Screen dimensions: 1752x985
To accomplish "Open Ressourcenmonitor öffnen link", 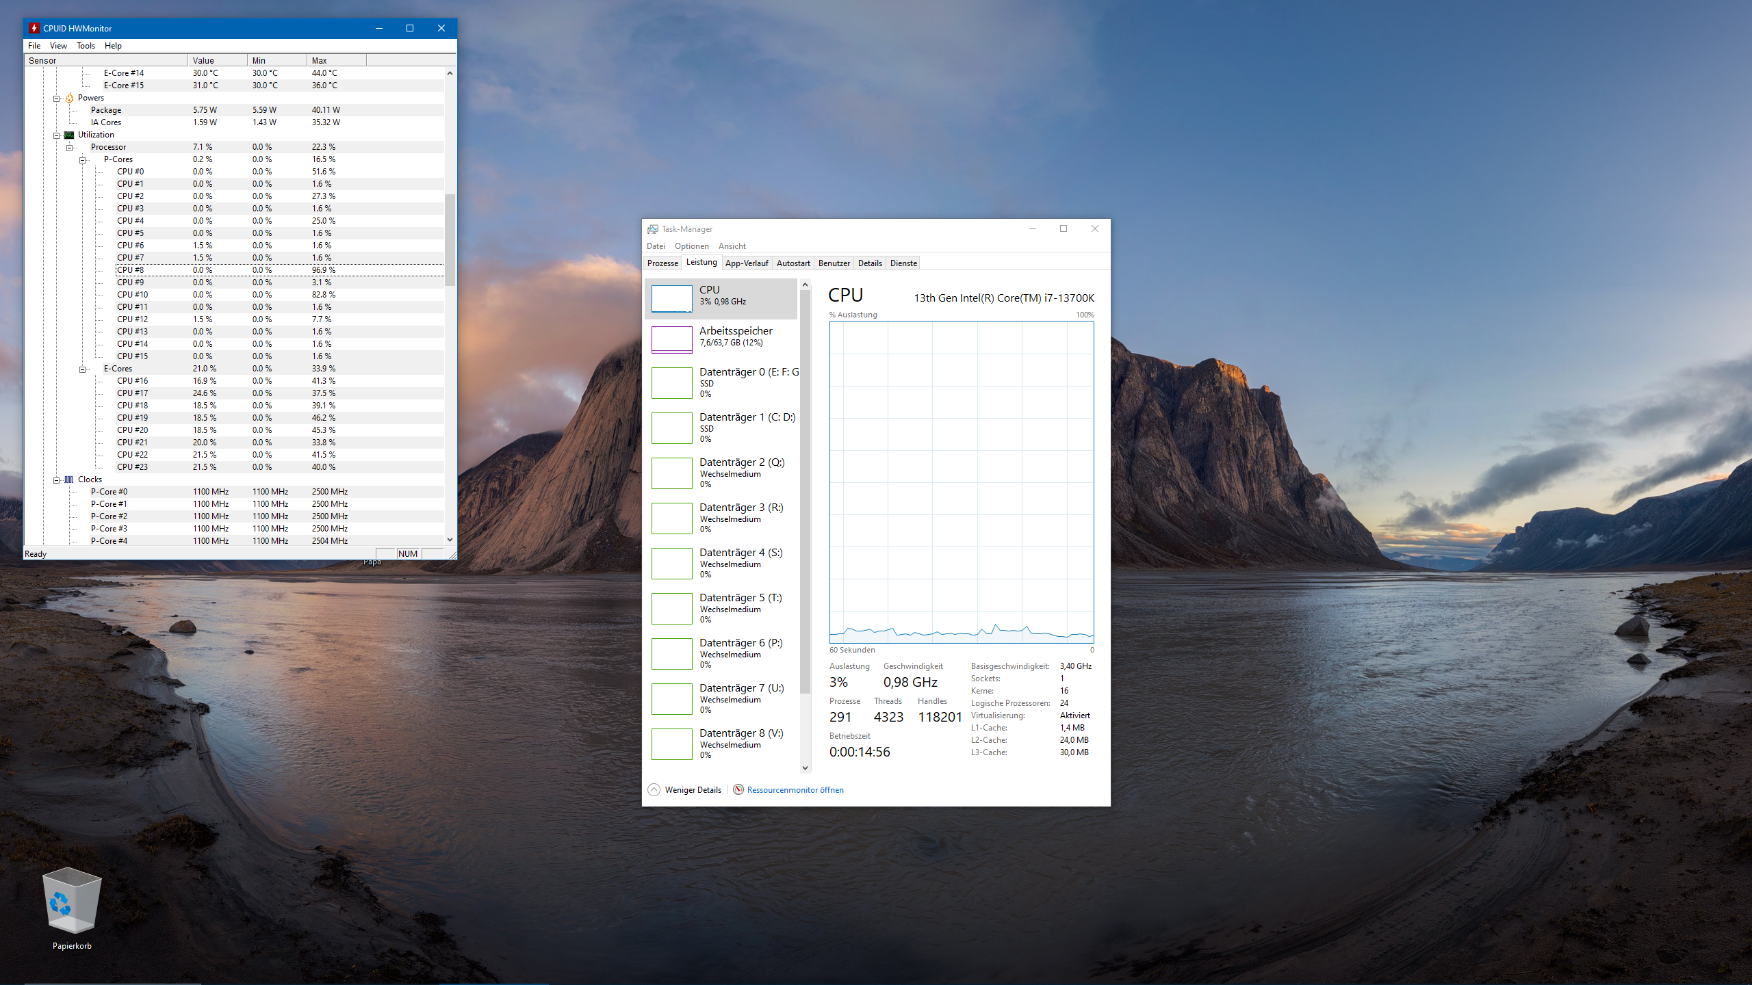I will (x=795, y=790).
